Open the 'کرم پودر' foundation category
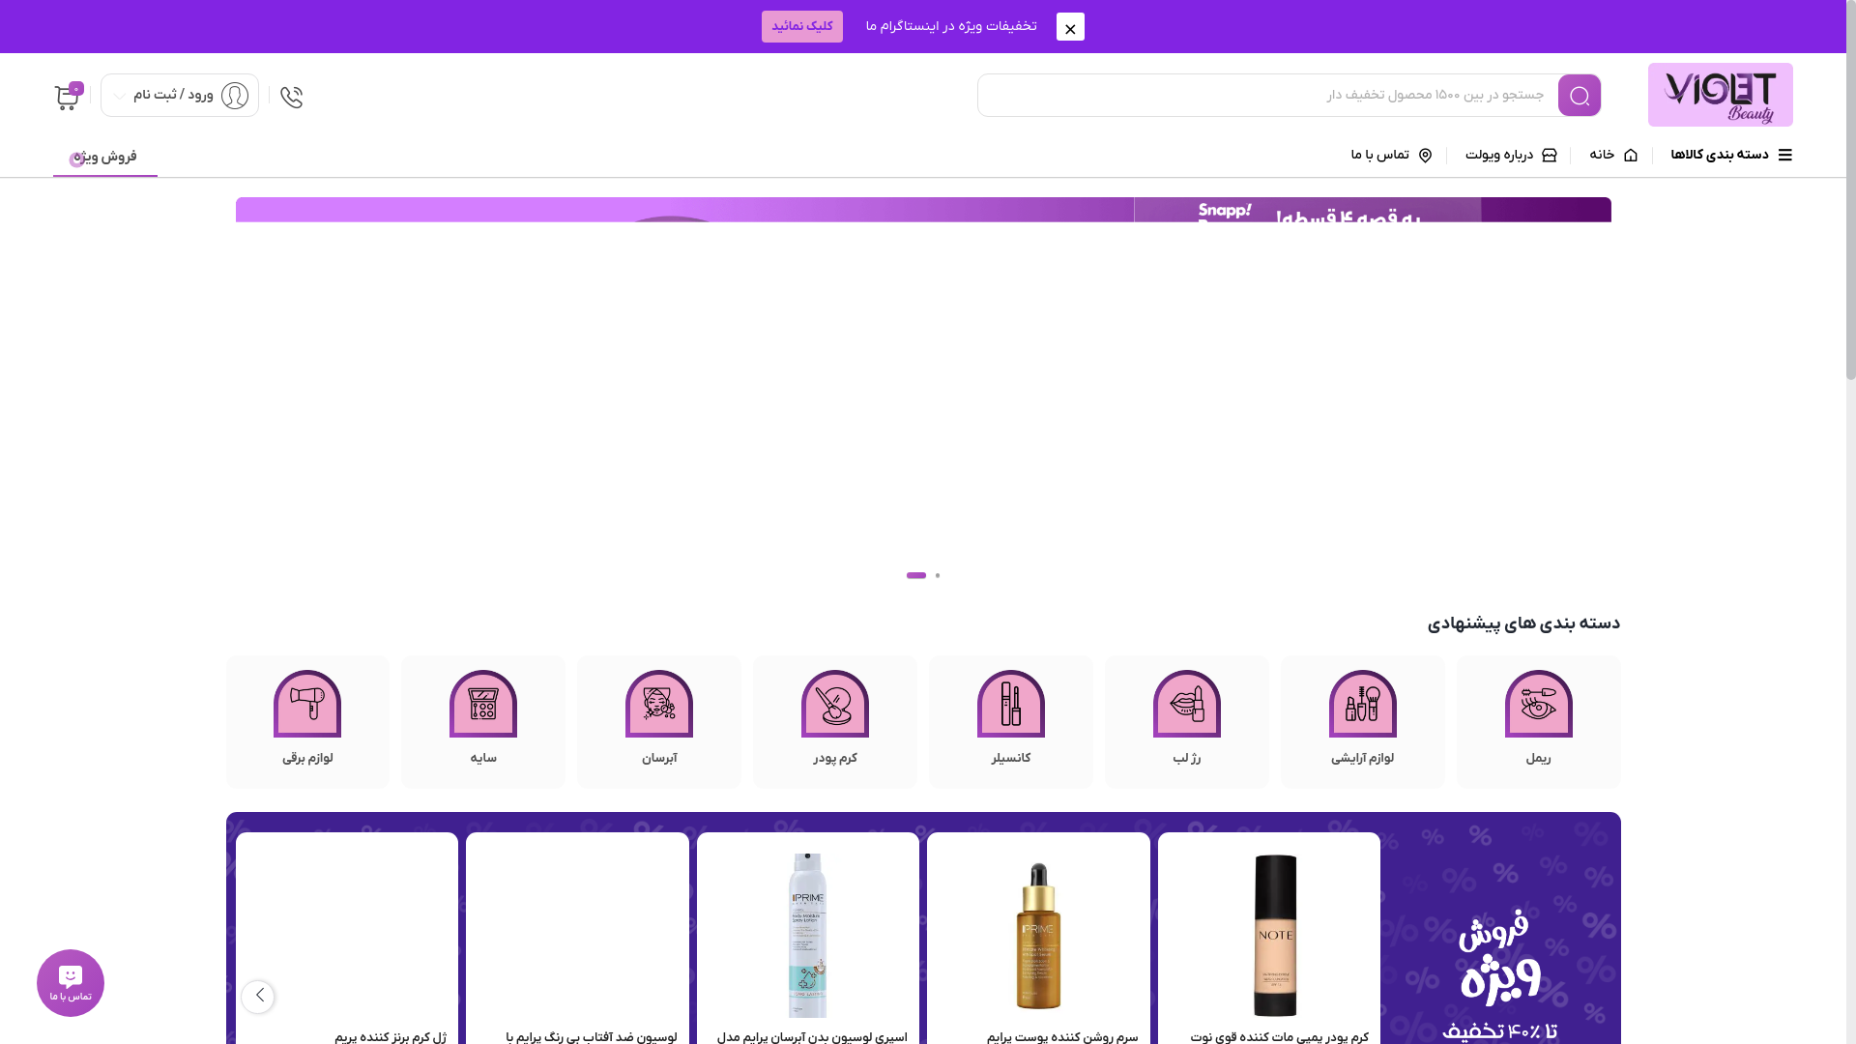Image resolution: width=1856 pixels, height=1044 pixels. click(x=835, y=722)
